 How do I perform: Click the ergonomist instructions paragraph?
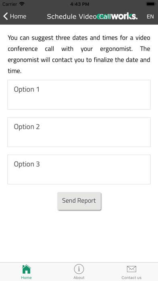point(79,54)
